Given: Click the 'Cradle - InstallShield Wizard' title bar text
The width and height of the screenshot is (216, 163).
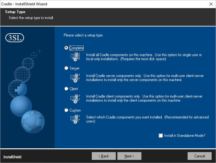Looking at the screenshot, I should click(x=24, y=4).
